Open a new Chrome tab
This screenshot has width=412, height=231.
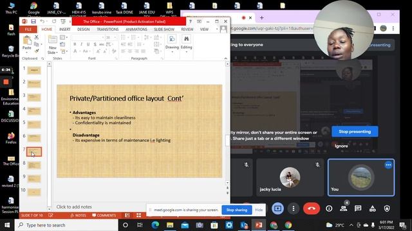click(262, 18)
